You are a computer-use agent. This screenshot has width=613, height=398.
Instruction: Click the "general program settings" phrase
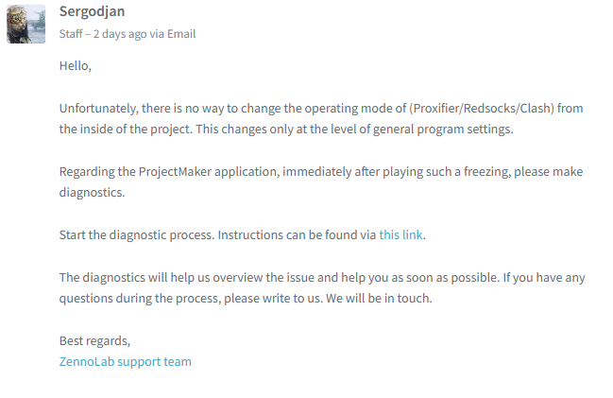pyautogui.click(x=444, y=130)
